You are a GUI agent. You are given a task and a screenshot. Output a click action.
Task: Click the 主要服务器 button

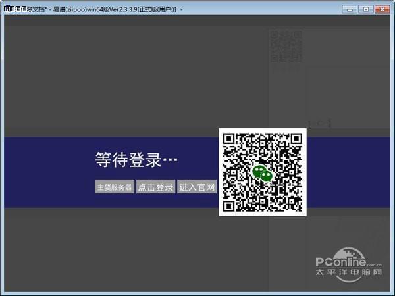point(115,187)
